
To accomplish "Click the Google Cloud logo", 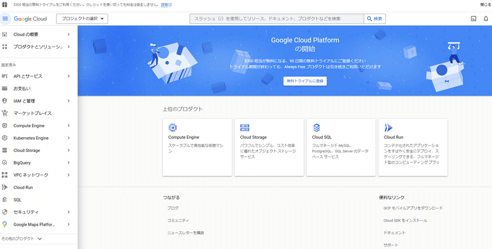I will [30, 19].
